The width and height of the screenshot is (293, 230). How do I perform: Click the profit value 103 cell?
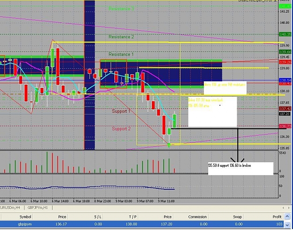pyautogui.click(x=279, y=224)
